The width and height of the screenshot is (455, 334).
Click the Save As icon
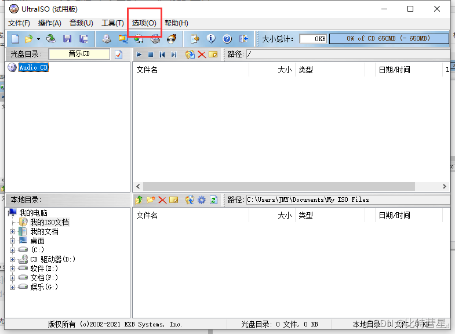[83, 39]
